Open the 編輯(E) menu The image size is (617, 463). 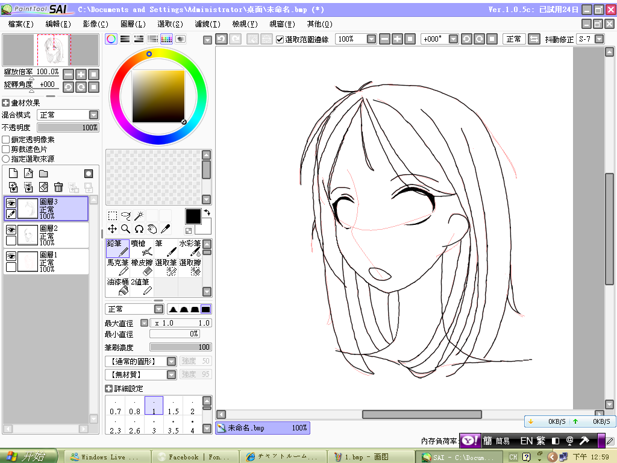(x=58, y=24)
